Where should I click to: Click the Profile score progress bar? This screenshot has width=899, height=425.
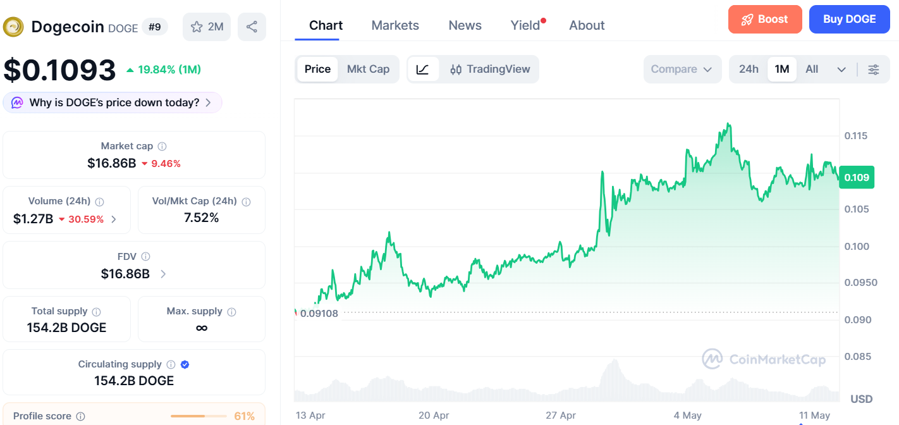(199, 416)
